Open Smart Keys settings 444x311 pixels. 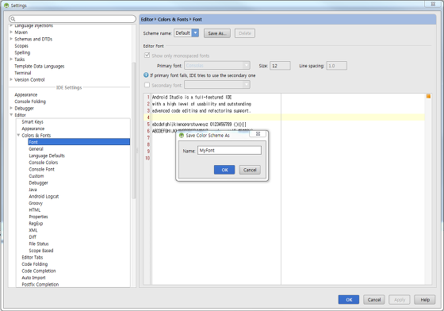33,122
